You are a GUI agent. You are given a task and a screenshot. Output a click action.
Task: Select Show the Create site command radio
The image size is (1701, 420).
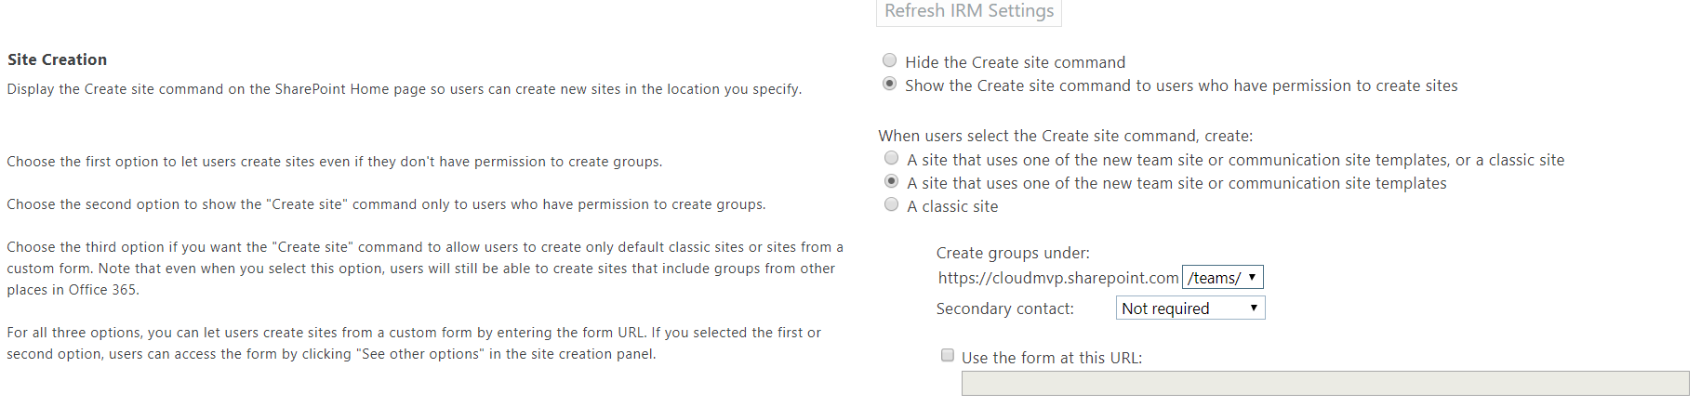click(890, 84)
